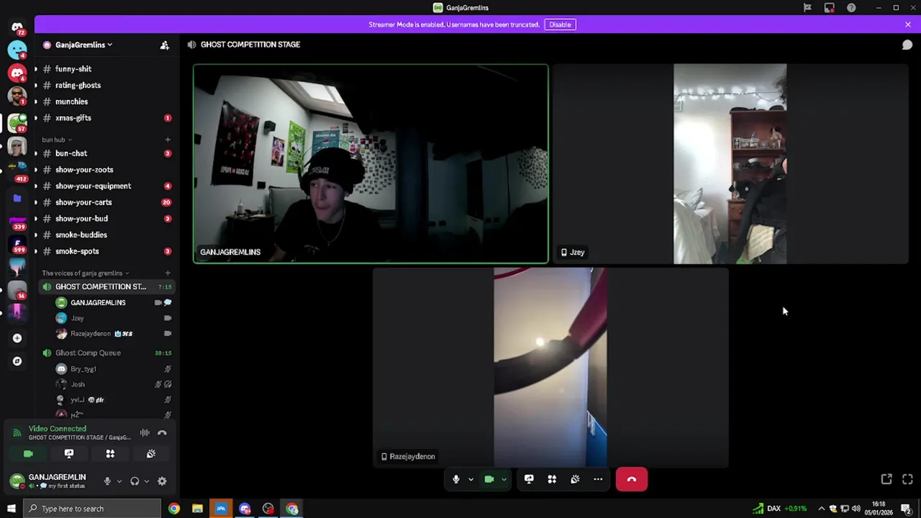Click the GANJAGREMLIN user avatar in user panel
The width and height of the screenshot is (921, 518).
pos(17,481)
